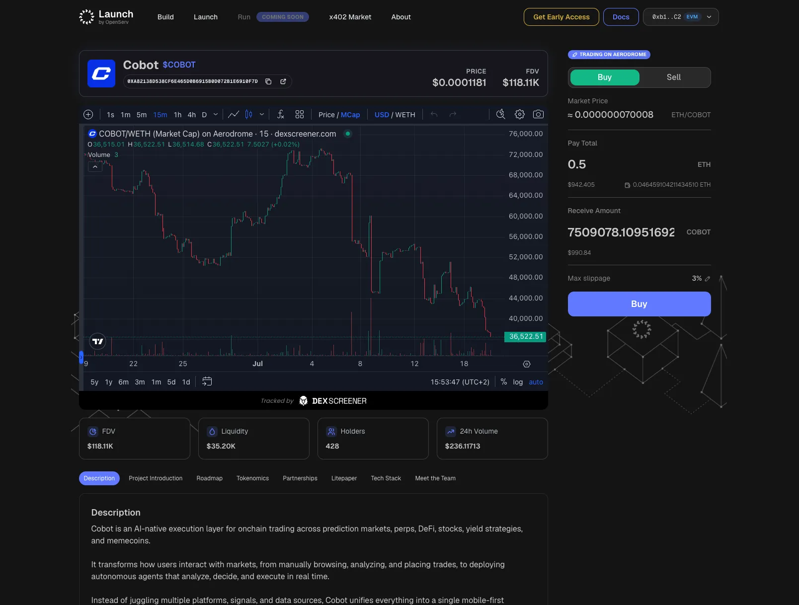Set chart range to 5d
Viewport: 799px width, 605px height.
(171, 382)
